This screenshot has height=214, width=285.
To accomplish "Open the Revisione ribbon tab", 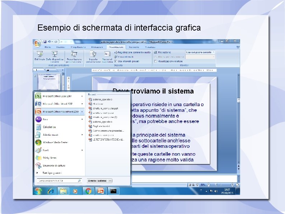I will click(134, 47).
